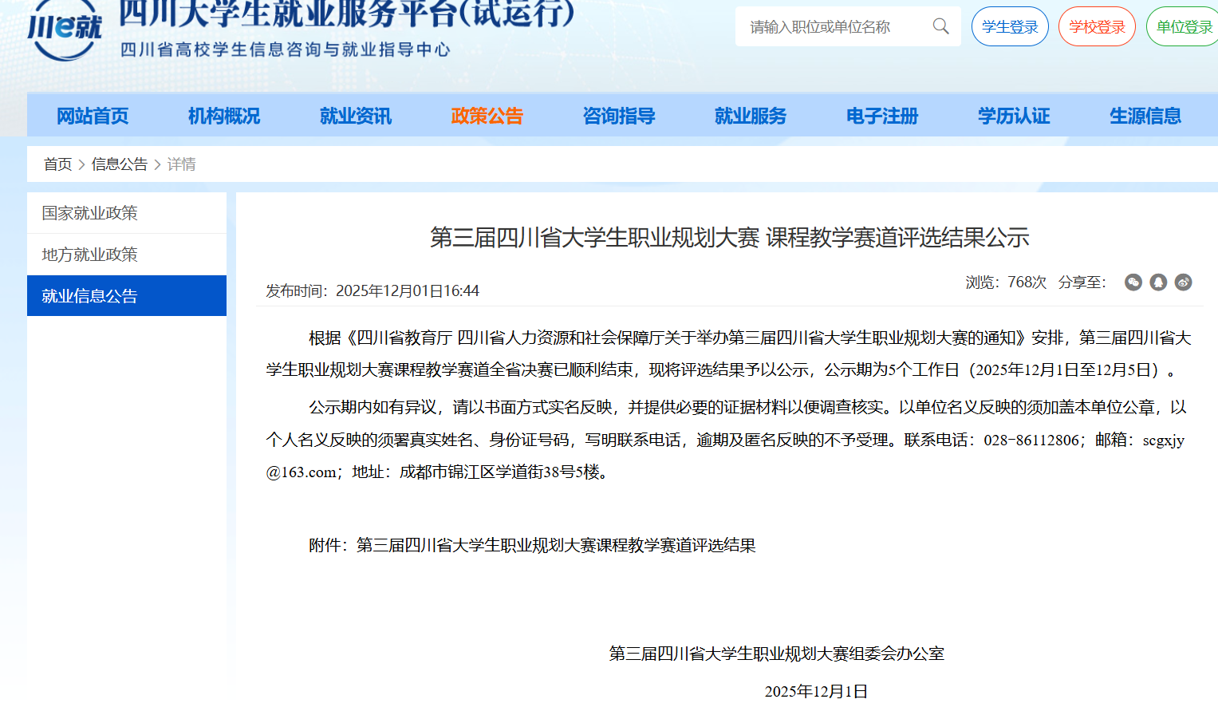Open the 学校登录 school login

click(1097, 27)
